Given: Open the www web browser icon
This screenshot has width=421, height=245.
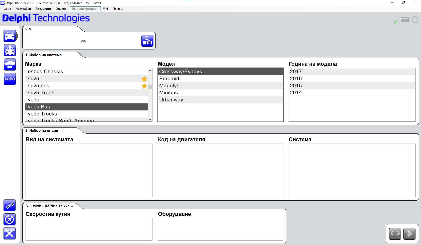Looking at the screenshot, I should [10, 206].
